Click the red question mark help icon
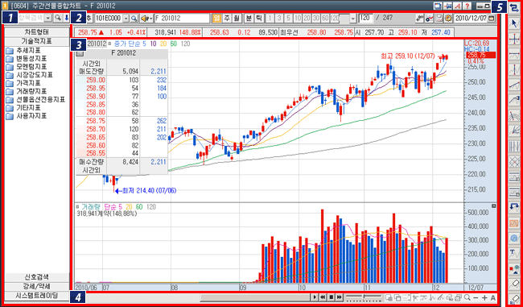Image resolution: width=523 pixels, height=307 pixels. pos(467,6)
